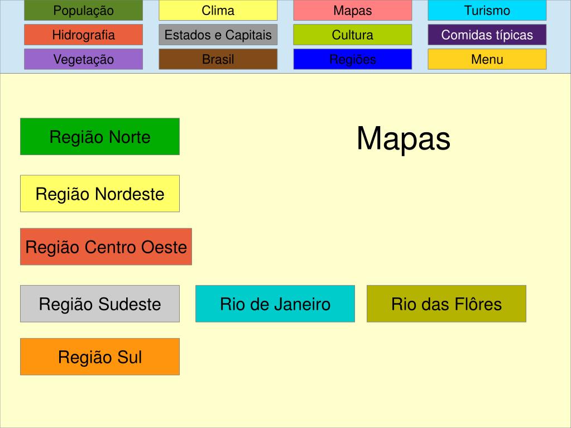Open the População section

click(83, 10)
